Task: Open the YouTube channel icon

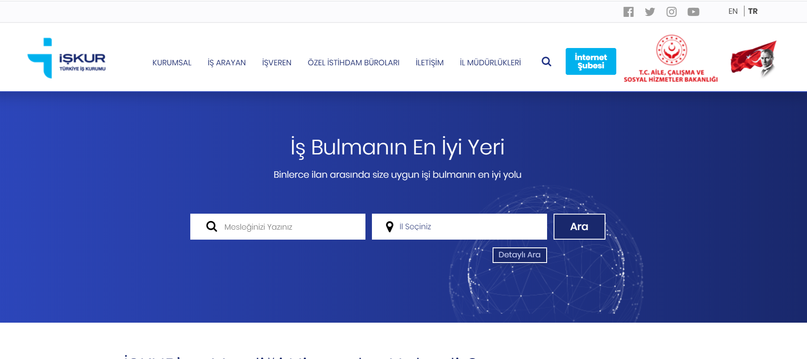Action: tap(693, 12)
